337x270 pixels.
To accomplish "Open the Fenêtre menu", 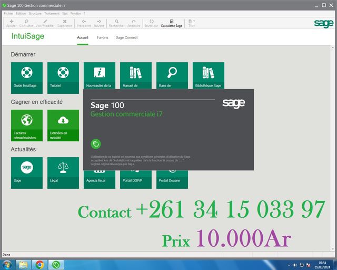I will pos(76,13).
